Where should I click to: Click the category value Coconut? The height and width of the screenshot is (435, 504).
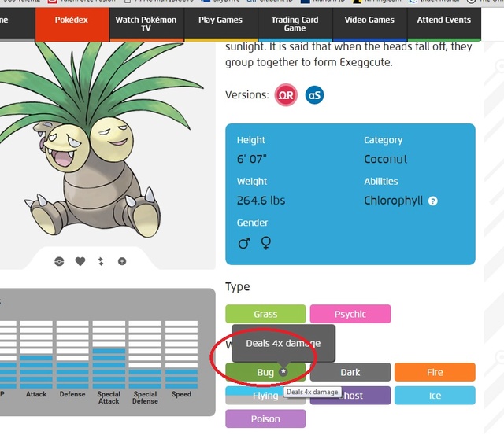pos(386,159)
